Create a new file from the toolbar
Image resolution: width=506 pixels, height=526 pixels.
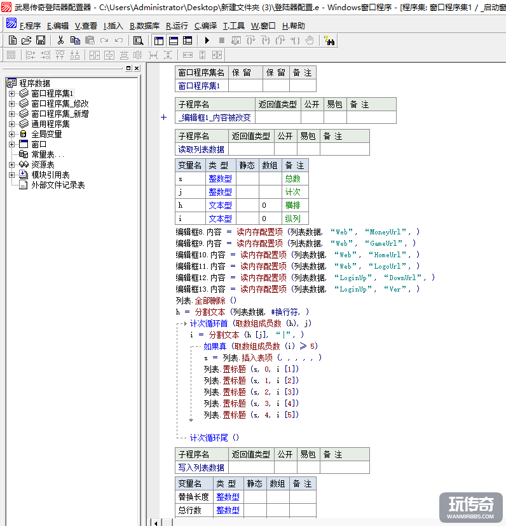tap(13, 41)
